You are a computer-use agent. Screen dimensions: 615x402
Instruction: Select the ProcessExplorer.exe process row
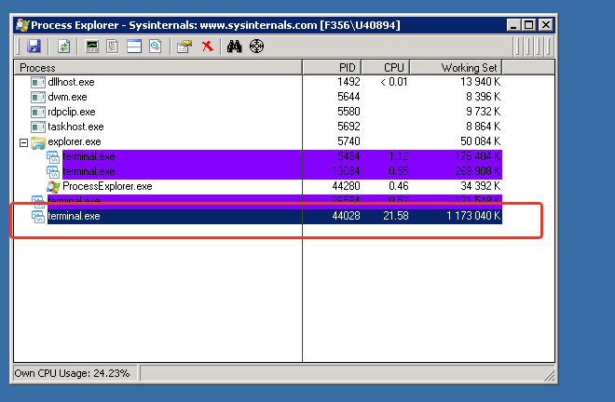274,186
